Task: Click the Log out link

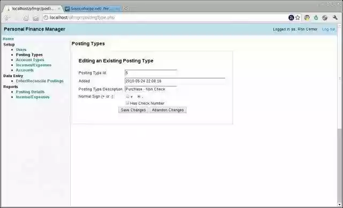Action: [x=329, y=29]
